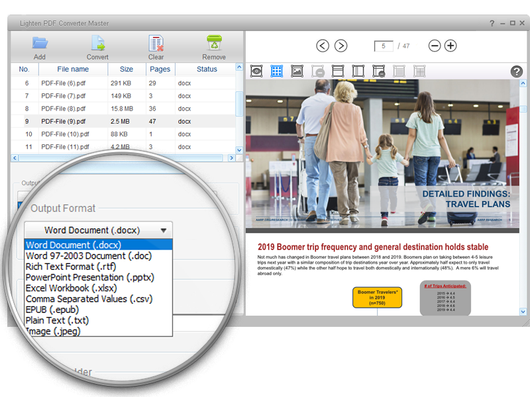This screenshot has width=530, height=397.
Task: Select the add row lines icon
Action: [338, 71]
